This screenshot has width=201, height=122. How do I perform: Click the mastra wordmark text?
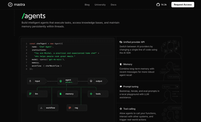[x=19, y=5]
